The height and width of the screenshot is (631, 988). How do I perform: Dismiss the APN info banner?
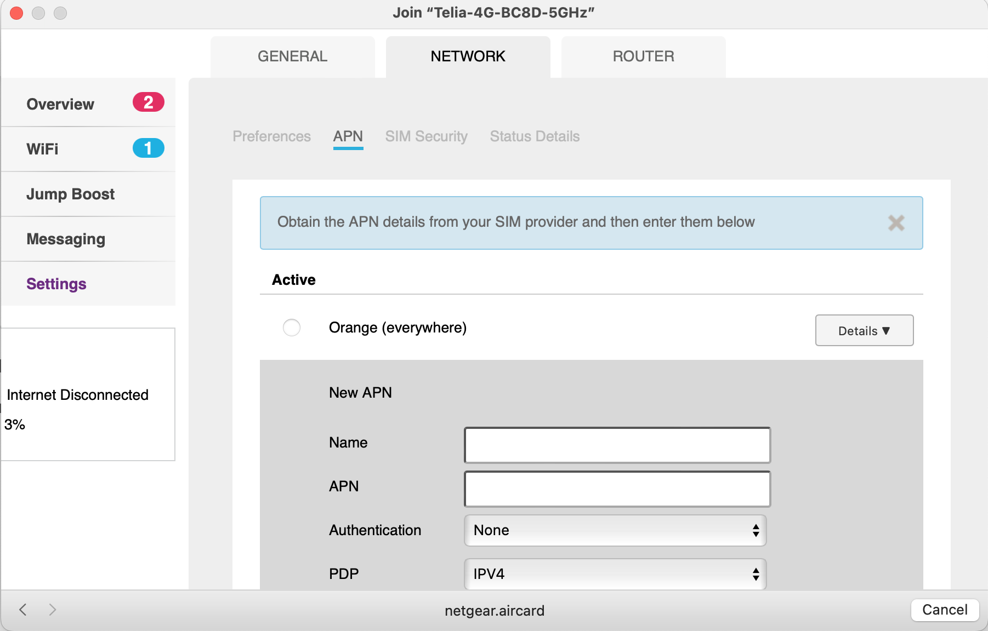click(897, 223)
